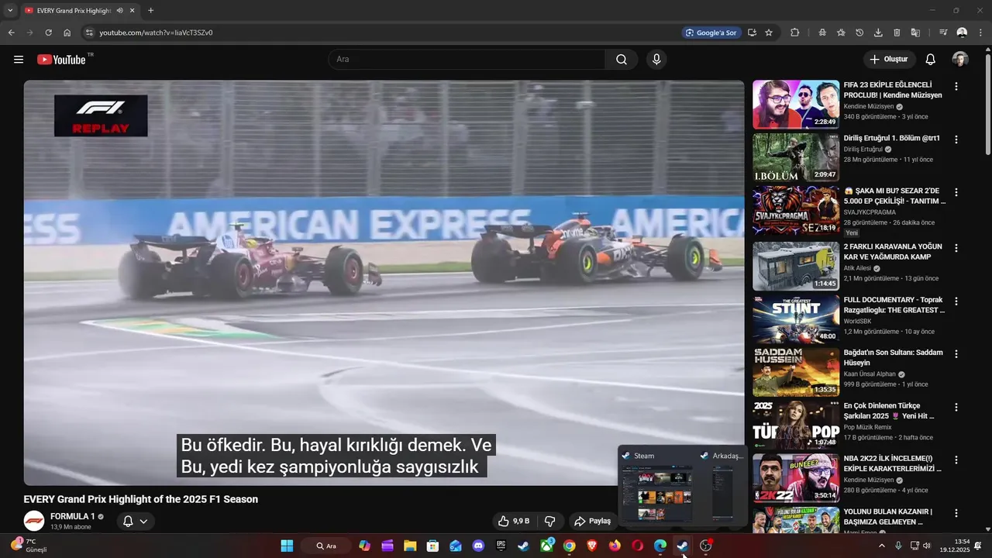Screen dimensions: 992x558
Task: Open Brave browser from the taskbar
Action: click(x=592, y=546)
